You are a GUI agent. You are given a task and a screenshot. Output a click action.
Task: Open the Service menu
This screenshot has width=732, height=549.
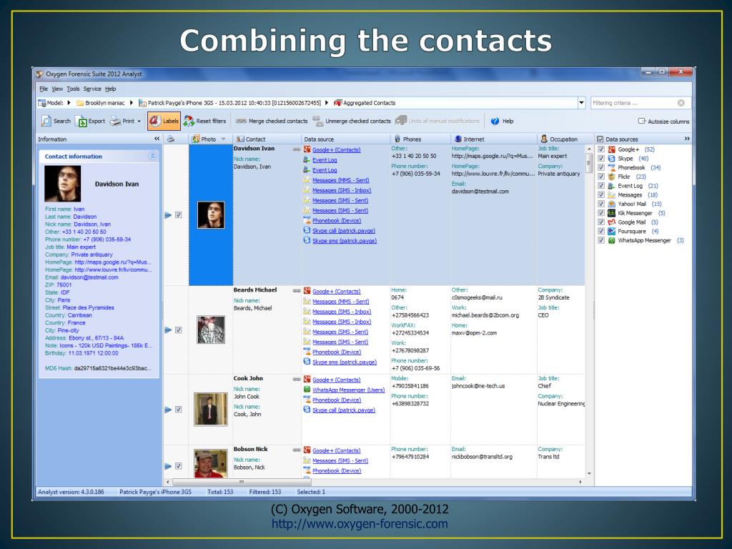click(x=92, y=89)
